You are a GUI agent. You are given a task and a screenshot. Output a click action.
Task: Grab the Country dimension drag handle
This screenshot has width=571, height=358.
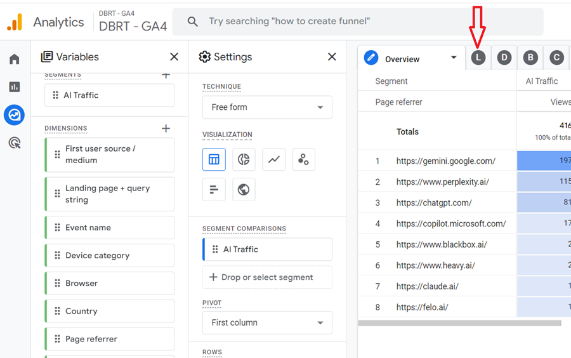point(57,311)
